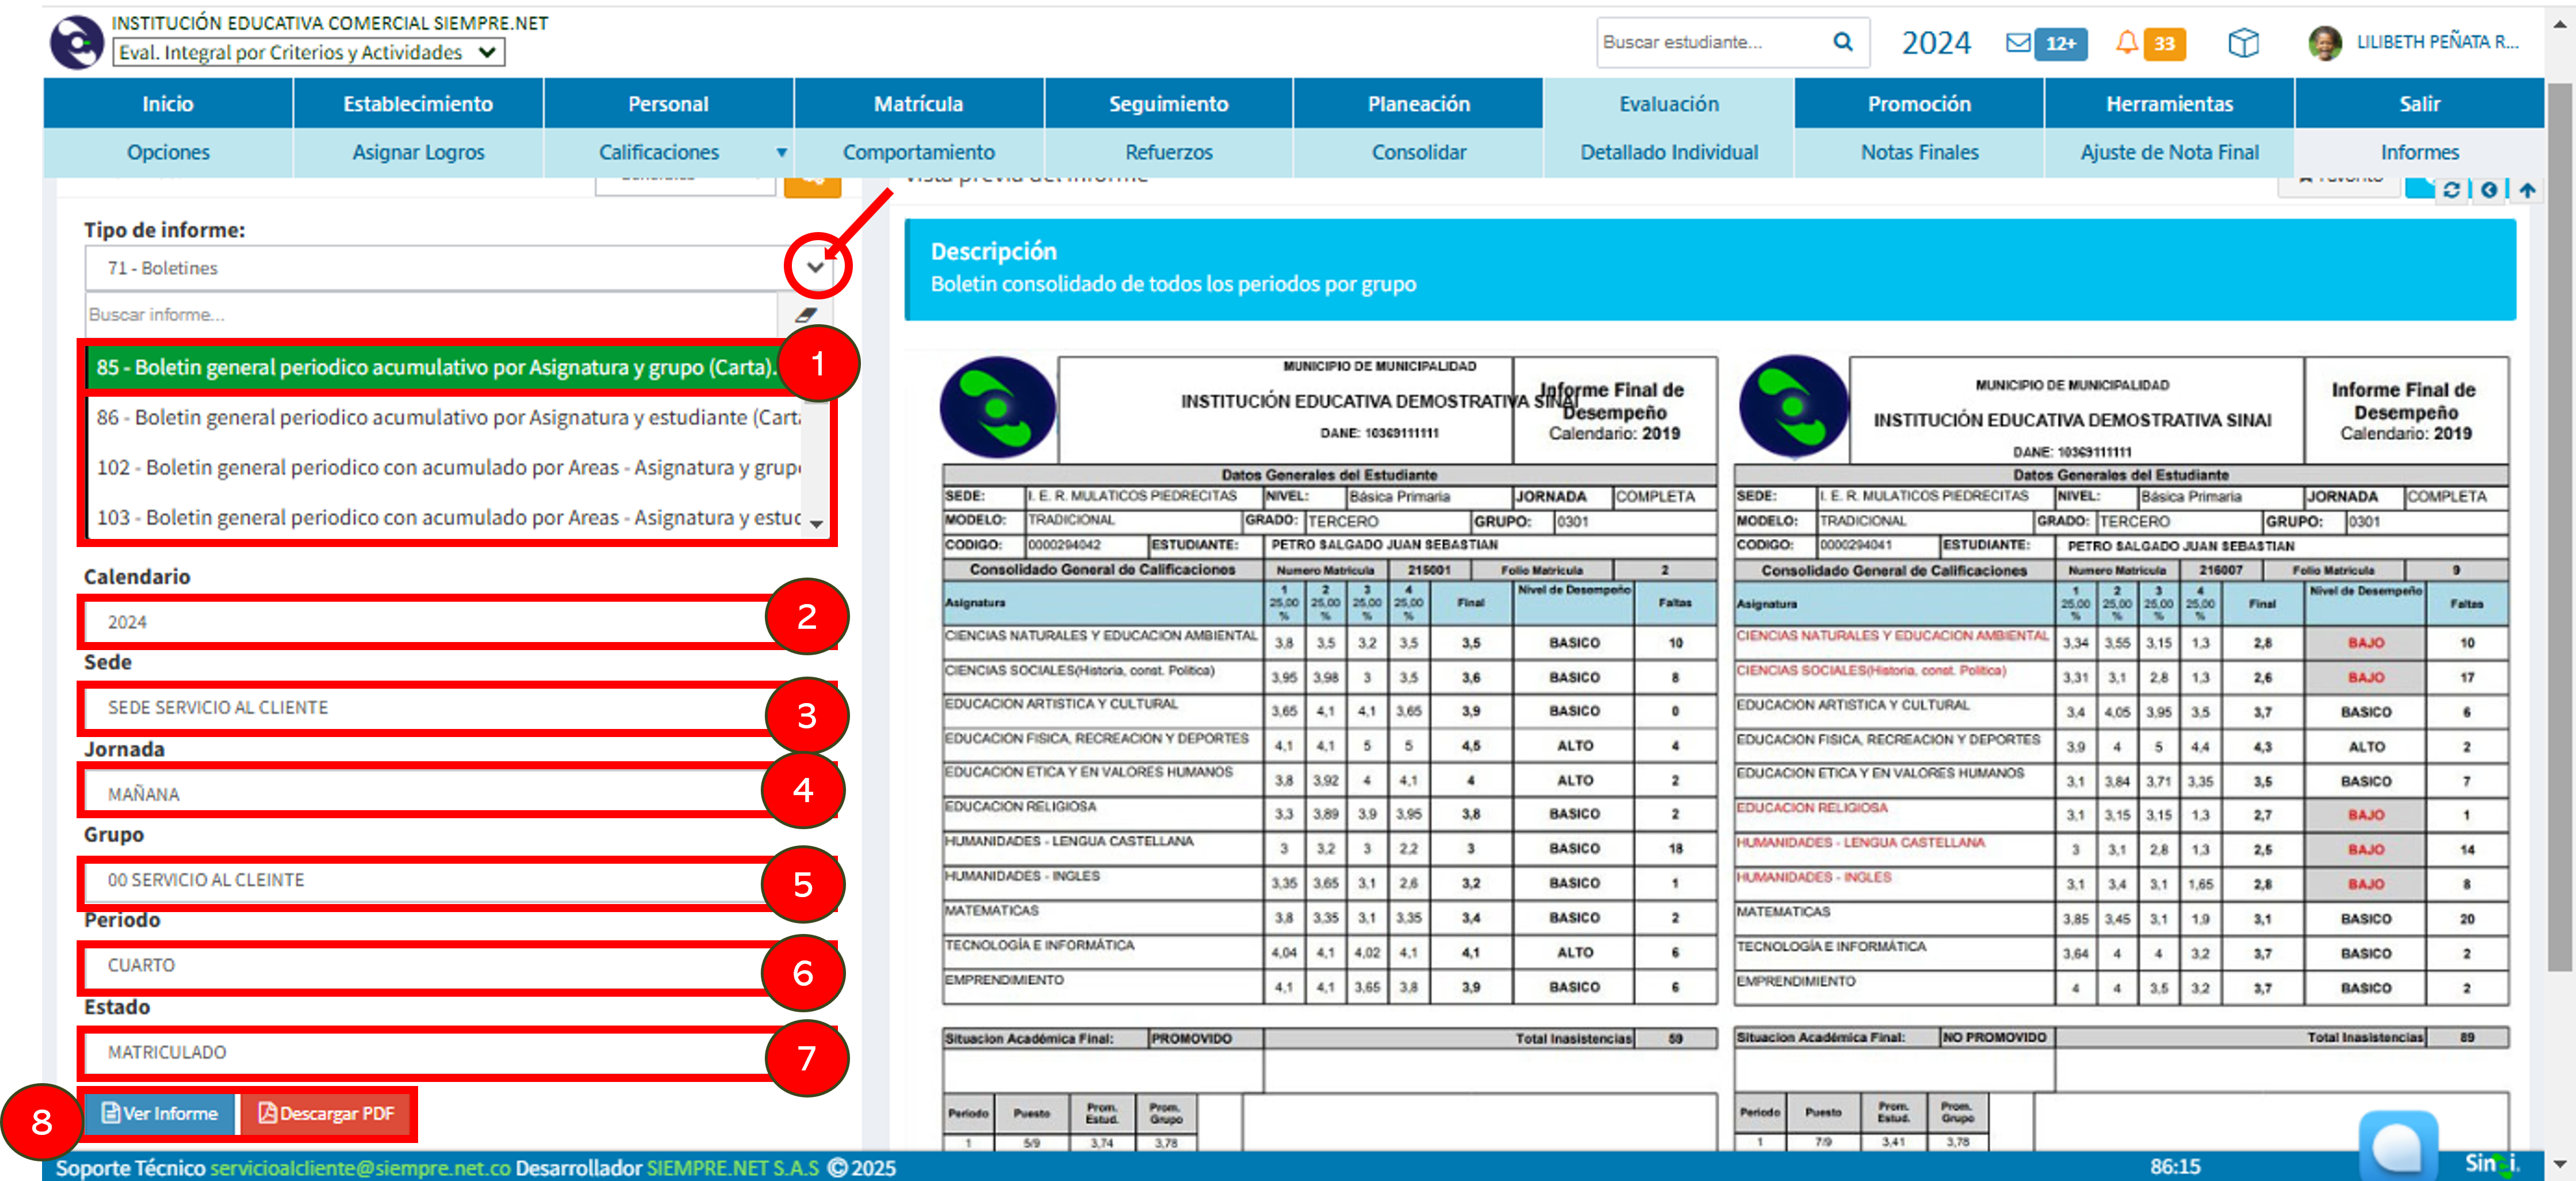This screenshot has width=2576, height=1181.
Task: Click the up arrow icon above the preview
Action: pyautogui.click(x=2527, y=189)
